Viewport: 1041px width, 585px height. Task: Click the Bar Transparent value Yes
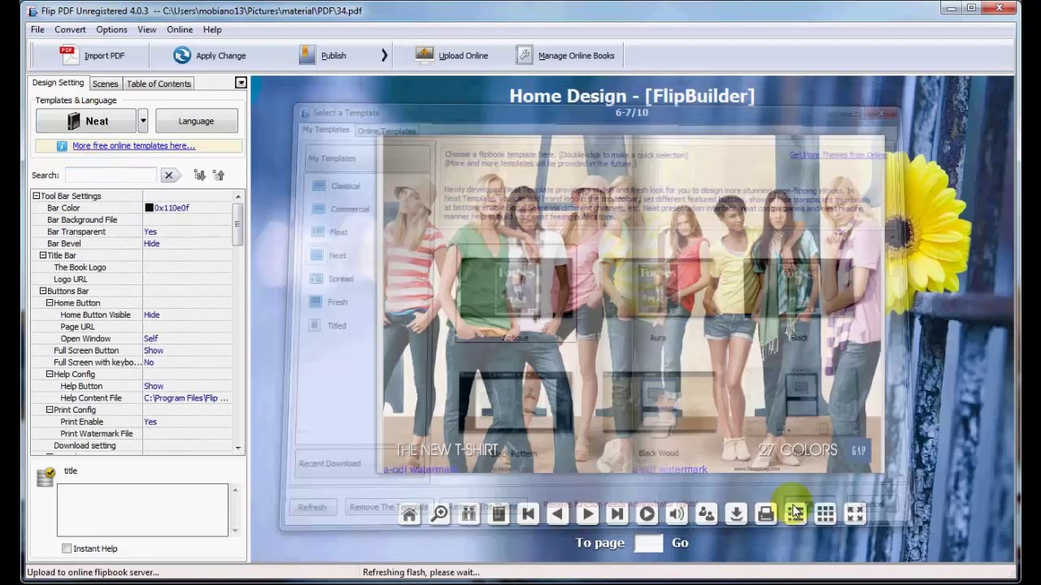click(150, 232)
